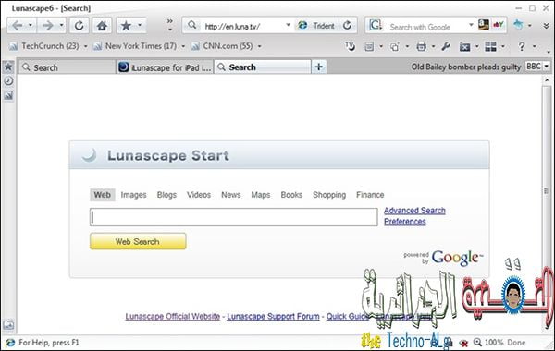Click refresh icon next to Trident

click(x=347, y=25)
